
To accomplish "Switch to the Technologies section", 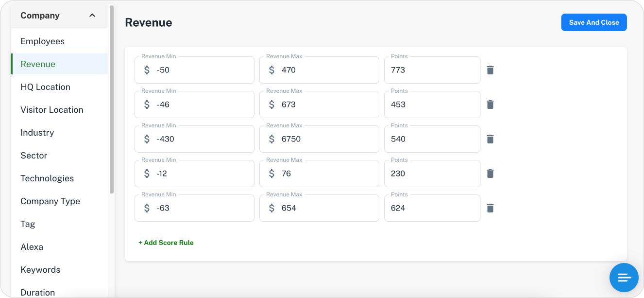I will click(x=47, y=178).
